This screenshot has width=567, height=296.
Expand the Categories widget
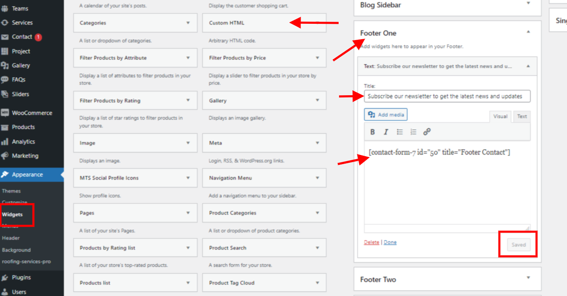(x=188, y=23)
